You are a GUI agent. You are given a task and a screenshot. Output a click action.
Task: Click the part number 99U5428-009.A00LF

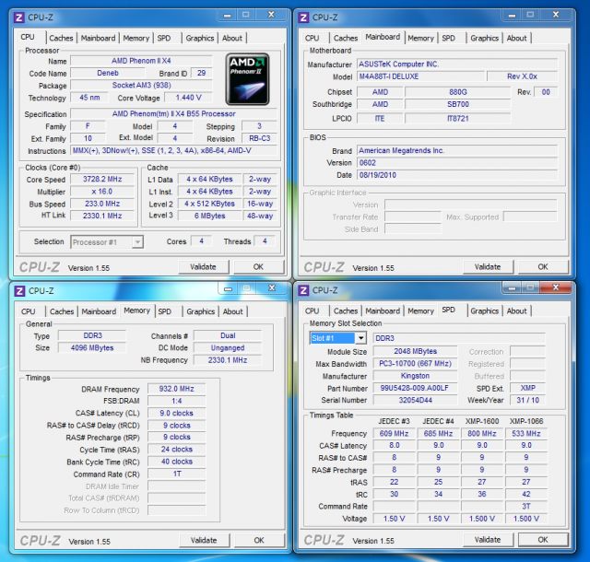(x=415, y=388)
